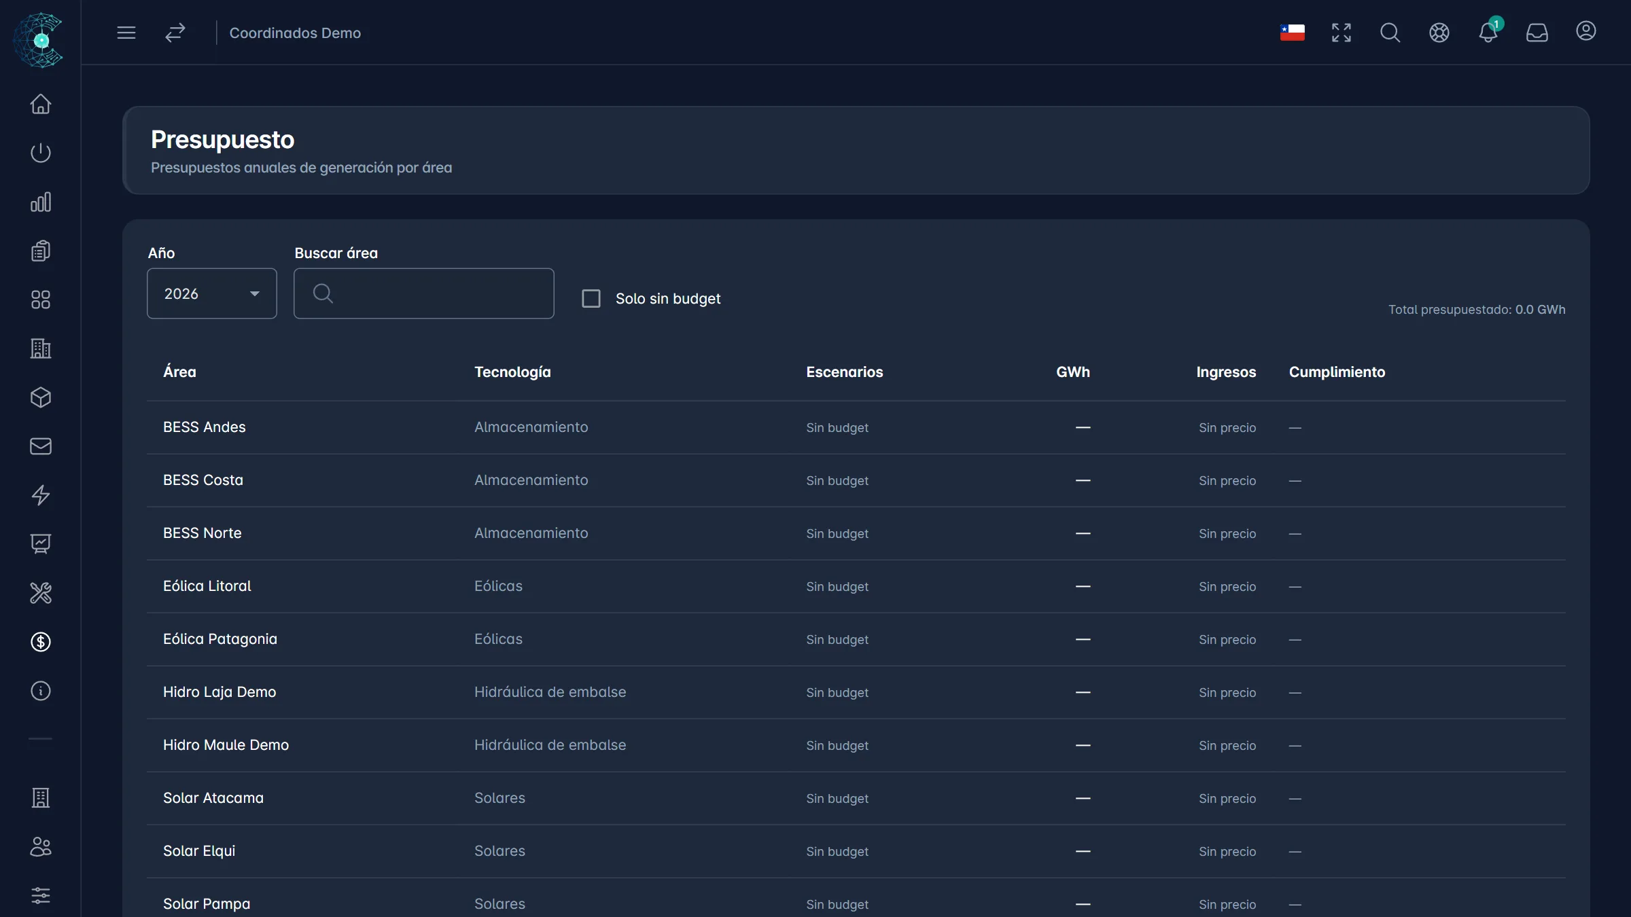Viewport: 1631px width, 917px height.
Task: Open the 3D cube sidebar icon
Action: (41, 397)
